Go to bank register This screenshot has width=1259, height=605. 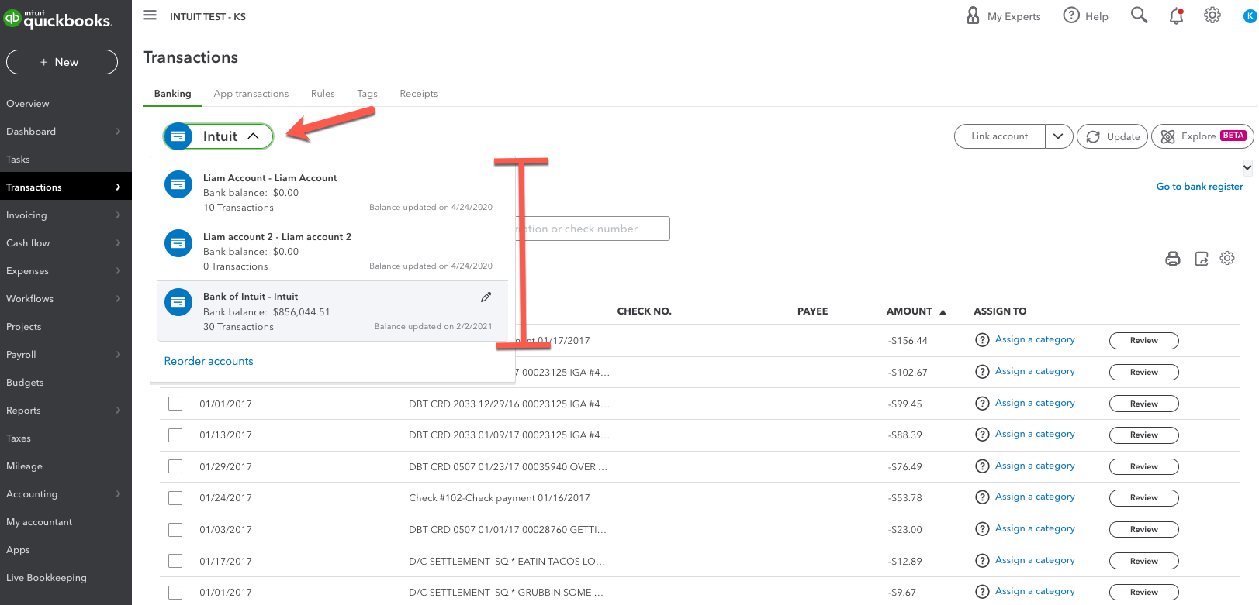(1199, 187)
